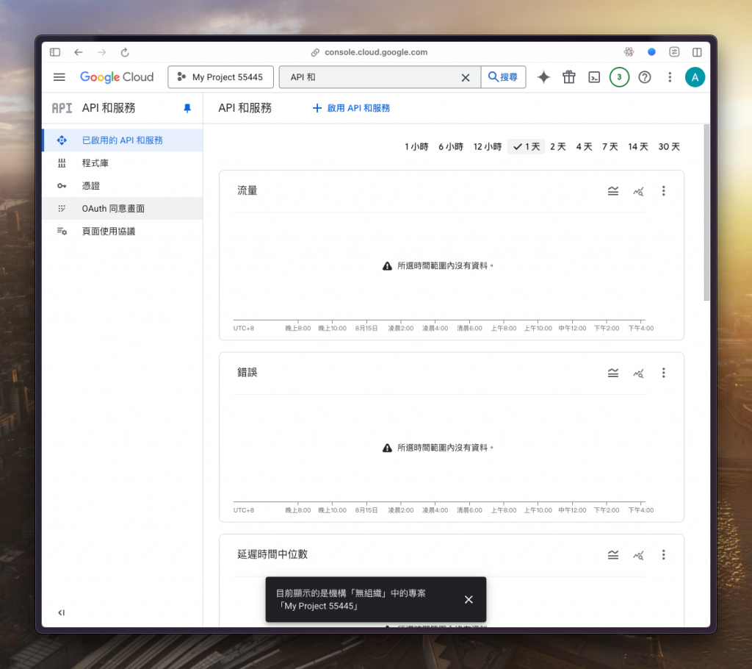Screen dimensions: 752x669
Task: Open the header three-dot settings menu
Action: tap(670, 77)
